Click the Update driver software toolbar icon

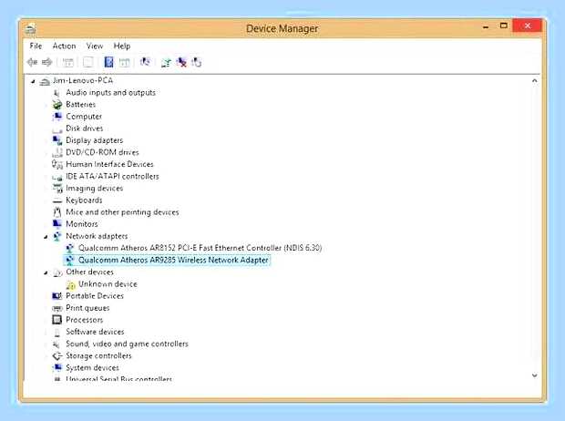pyautogui.click(x=166, y=63)
